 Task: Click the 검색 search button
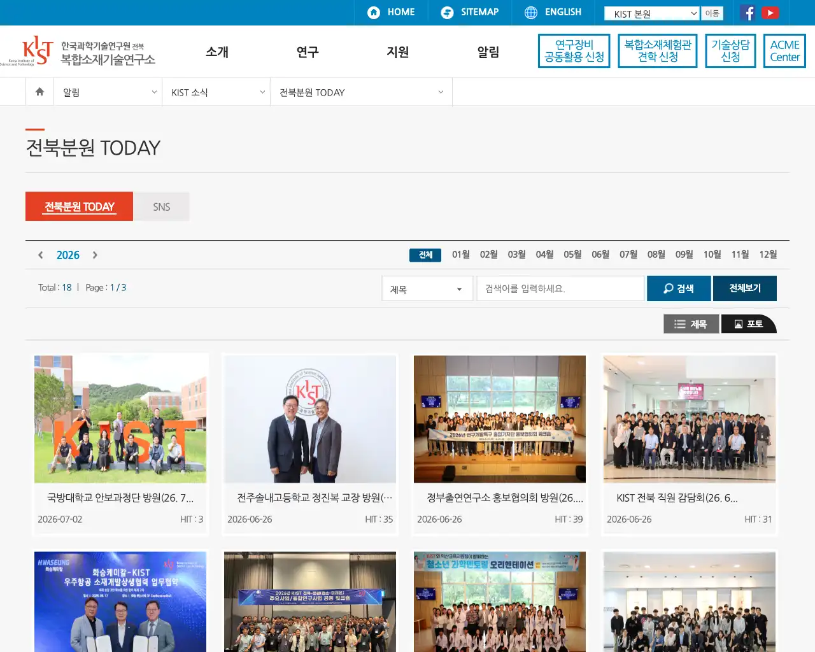pyautogui.click(x=679, y=288)
